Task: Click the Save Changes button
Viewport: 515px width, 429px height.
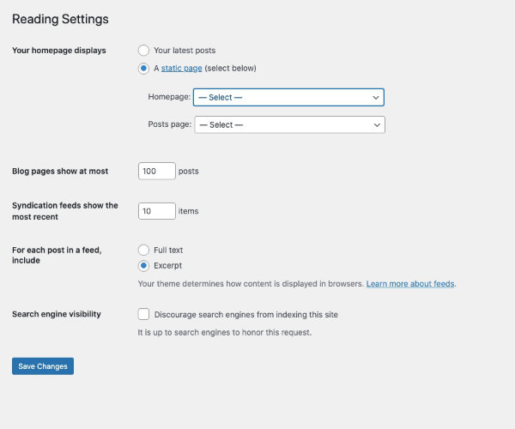Action: click(x=43, y=366)
